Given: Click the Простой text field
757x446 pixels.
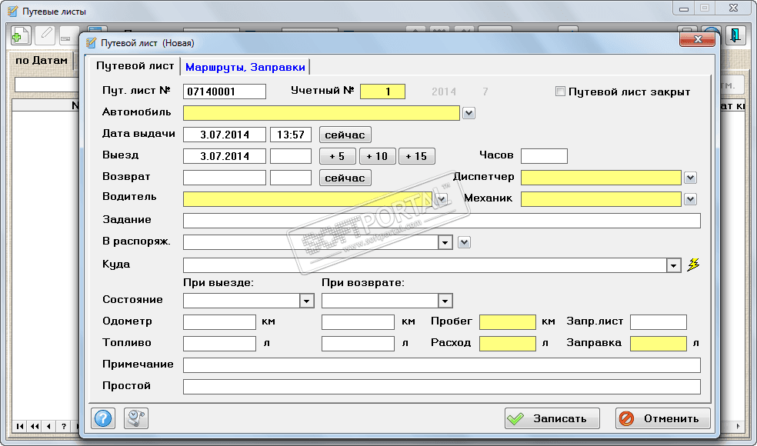Looking at the screenshot, I should pos(442,387).
